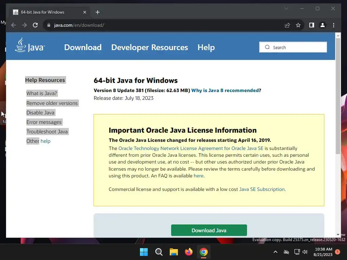347x260 pixels.
Task: Click the scrollbar down arrow
Action: pyautogui.click(x=338, y=235)
